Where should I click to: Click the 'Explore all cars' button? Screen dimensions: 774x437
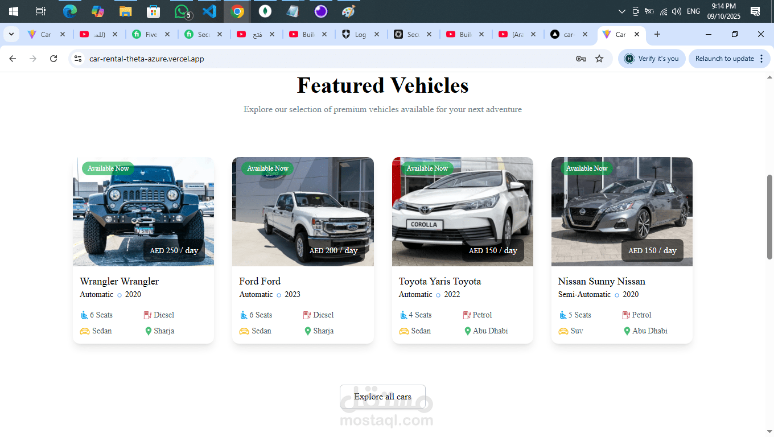[382, 397]
